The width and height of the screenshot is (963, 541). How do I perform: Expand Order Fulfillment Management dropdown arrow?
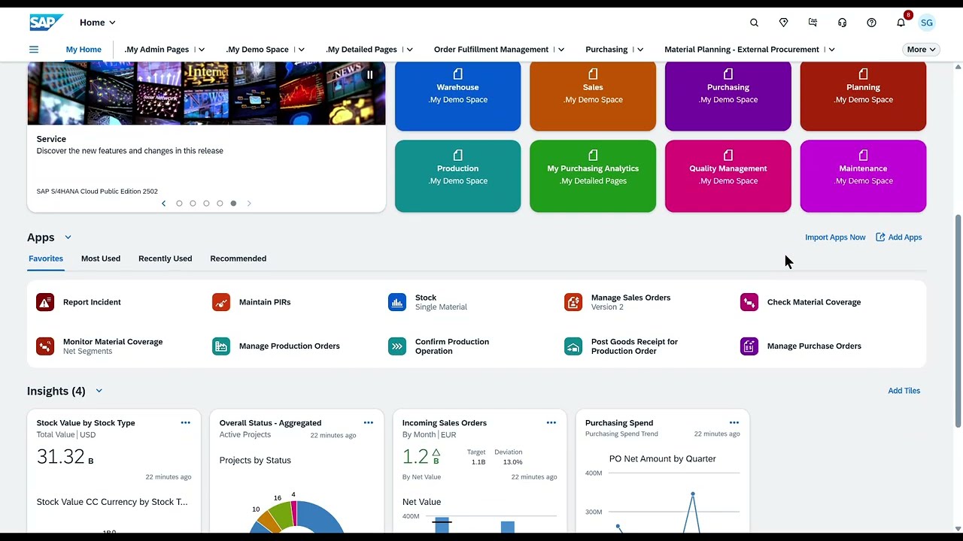[x=561, y=50]
